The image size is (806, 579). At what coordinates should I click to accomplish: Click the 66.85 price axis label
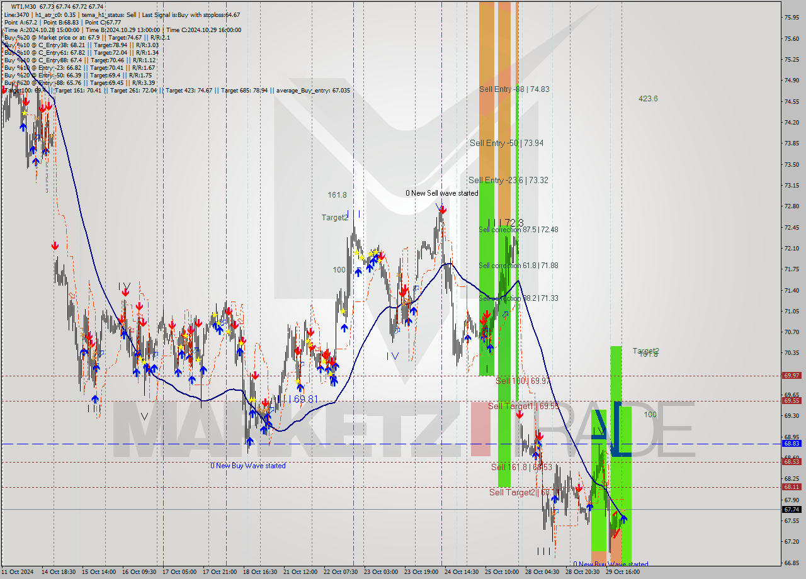[x=792, y=563]
